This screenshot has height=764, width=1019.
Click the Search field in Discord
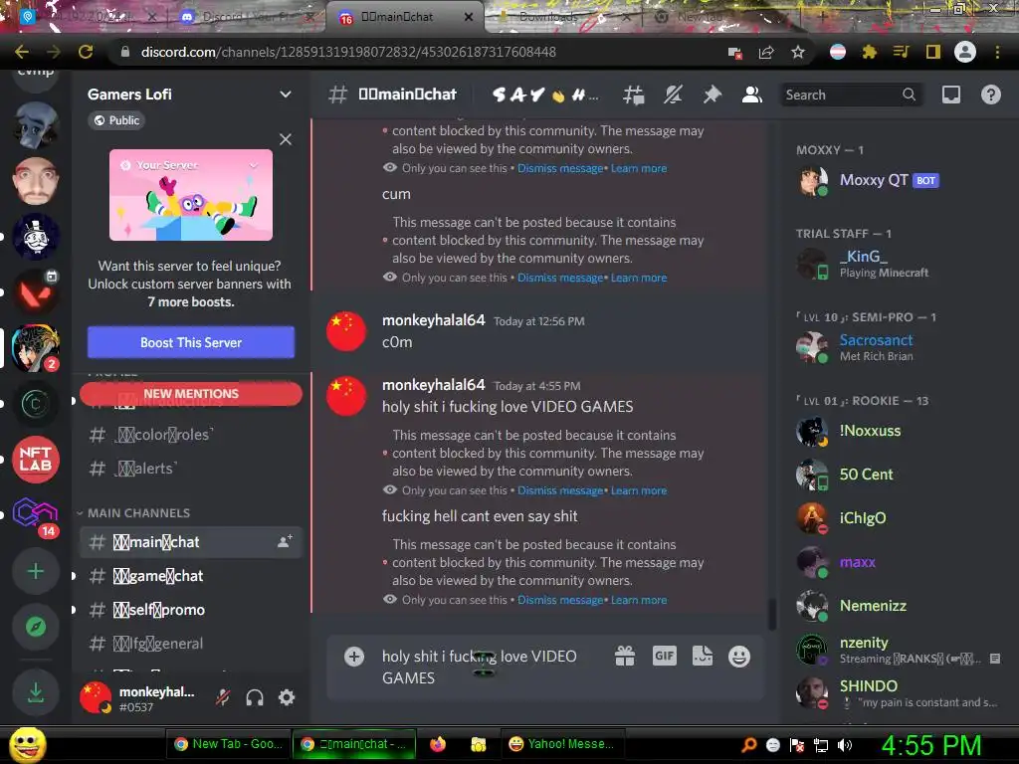coord(850,95)
